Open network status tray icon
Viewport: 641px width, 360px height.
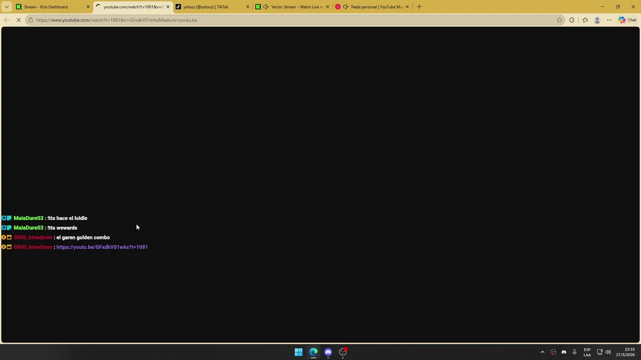(x=600, y=352)
